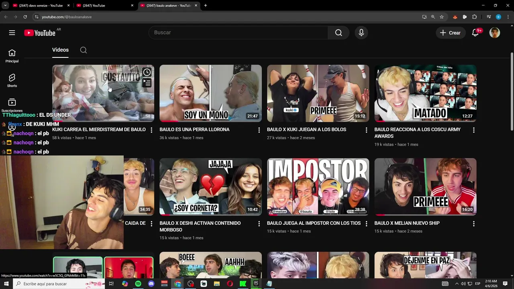
Task: Open BAULO REACCIONA A LOS COSCU ARMY AWARDS
Action: pyautogui.click(x=418, y=133)
